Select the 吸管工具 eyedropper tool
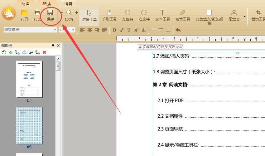 tap(183, 16)
